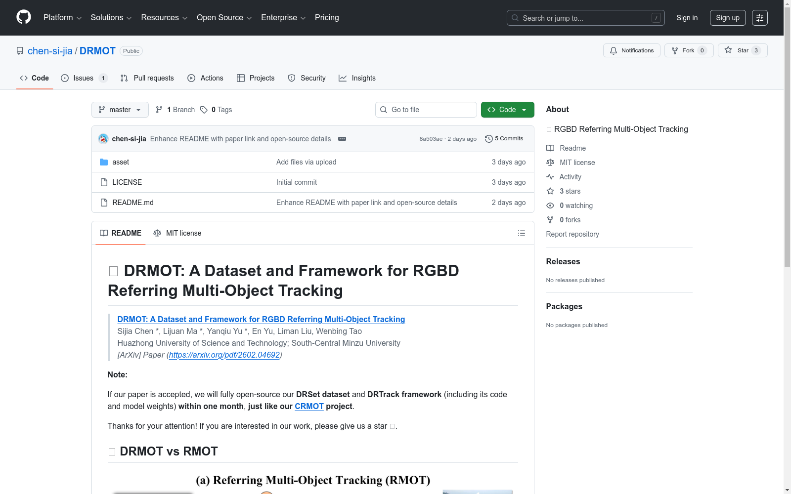Open chen-si-jia avatar in commit row

click(x=103, y=139)
